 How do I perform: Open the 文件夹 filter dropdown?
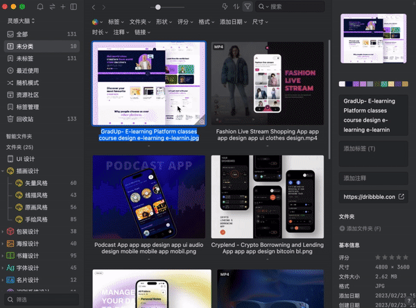tap(140, 22)
